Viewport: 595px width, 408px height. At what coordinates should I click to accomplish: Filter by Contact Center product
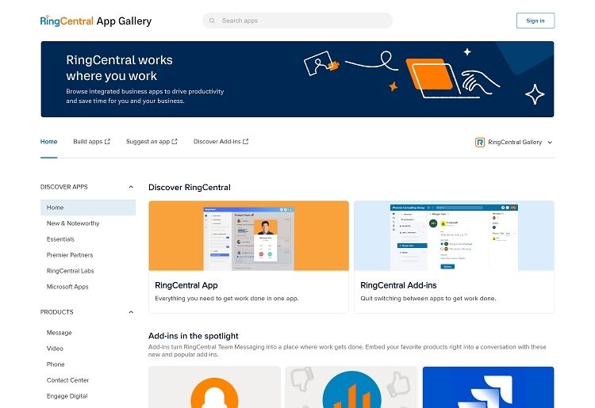coord(67,380)
